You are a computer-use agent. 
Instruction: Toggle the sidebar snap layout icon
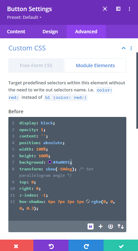pos(118,9)
